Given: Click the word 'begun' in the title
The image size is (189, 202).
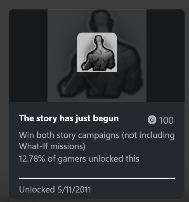Looking at the screenshot, I should (x=106, y=118).
